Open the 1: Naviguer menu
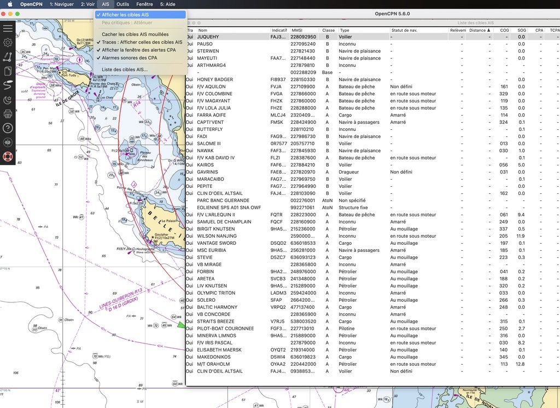The height and width of the screenshot is (408, 560). pos(62,4)
